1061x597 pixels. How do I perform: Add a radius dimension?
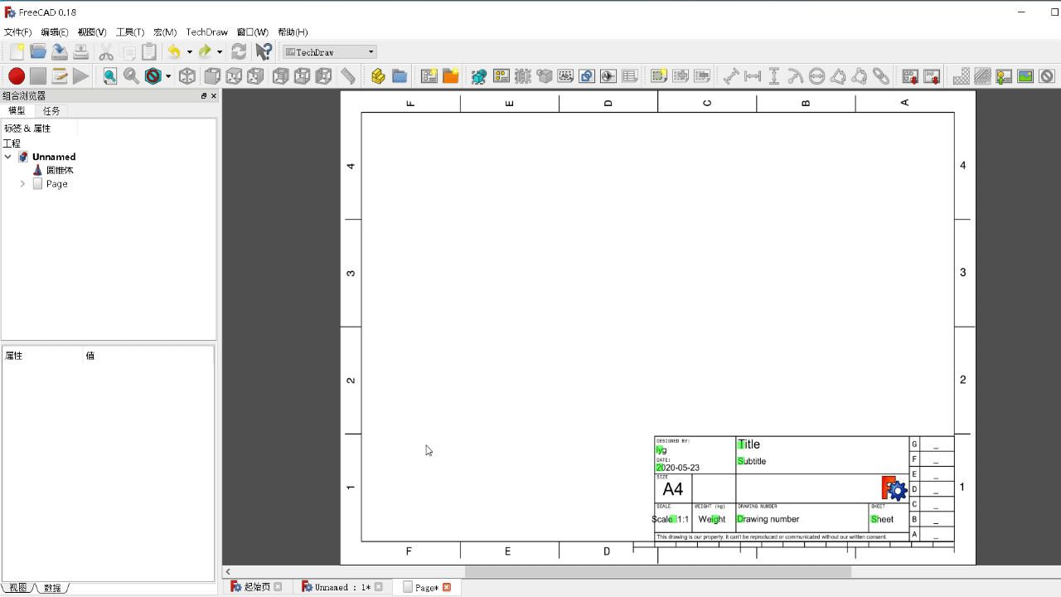click(796, 76)
